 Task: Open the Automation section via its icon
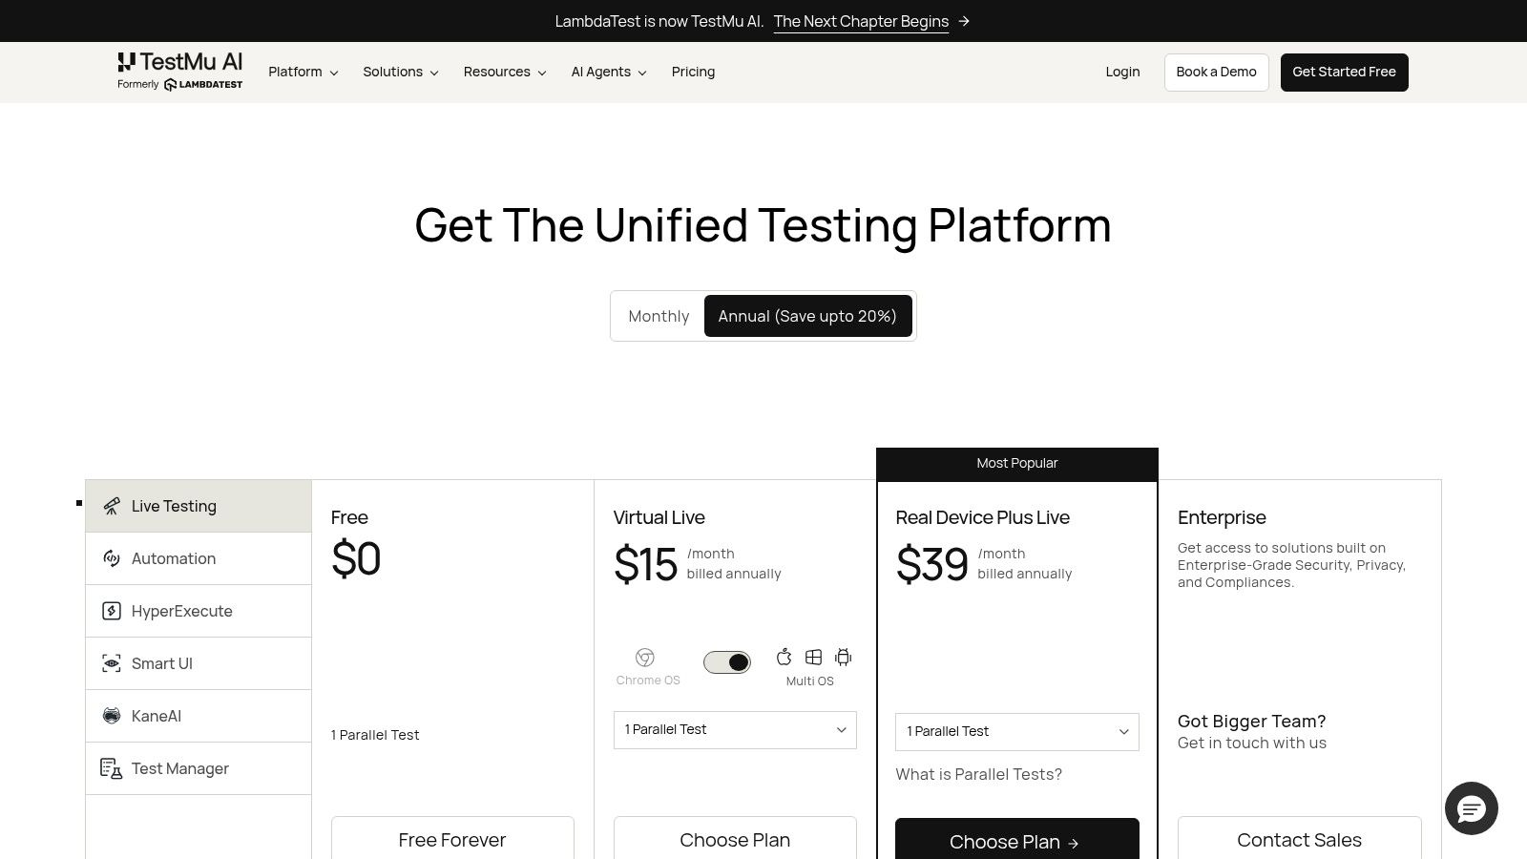tap(112, 558)
